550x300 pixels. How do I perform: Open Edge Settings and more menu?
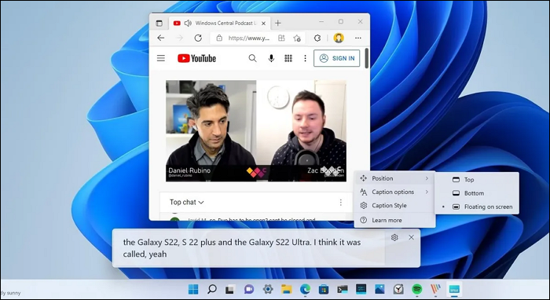point(357,38)
